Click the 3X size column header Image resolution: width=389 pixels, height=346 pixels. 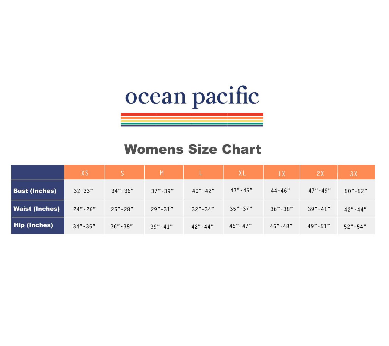click(x=354, y=174)
